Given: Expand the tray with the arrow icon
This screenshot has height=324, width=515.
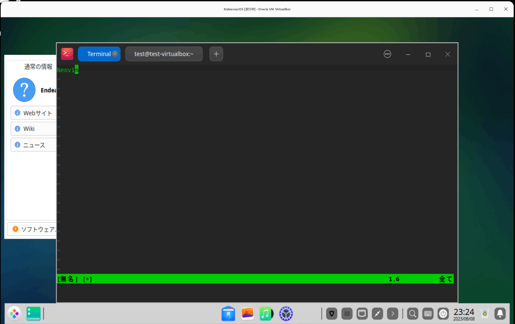Looking at the screenshot, I should pyautogui.click(x=393, y=314).
